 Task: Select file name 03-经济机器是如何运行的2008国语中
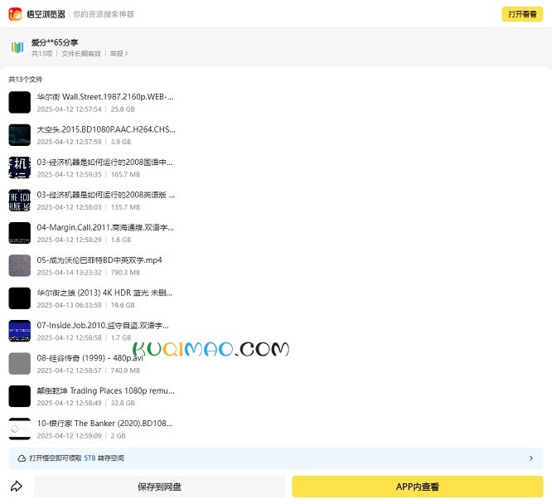(105, 162)
